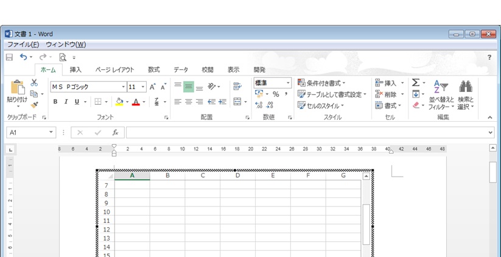The image size is (501, 257).
Task: Open the font name MS Pゴシック dropdown
Action: coord(124,87)
